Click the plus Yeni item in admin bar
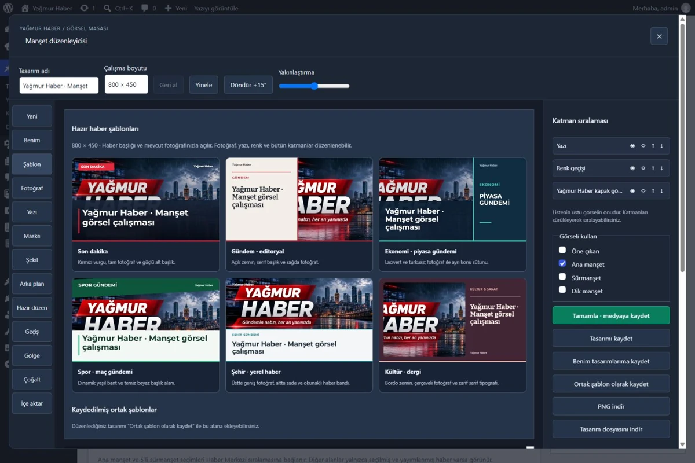The width and height of the screenshot is (695, 463). coord(175,8)
